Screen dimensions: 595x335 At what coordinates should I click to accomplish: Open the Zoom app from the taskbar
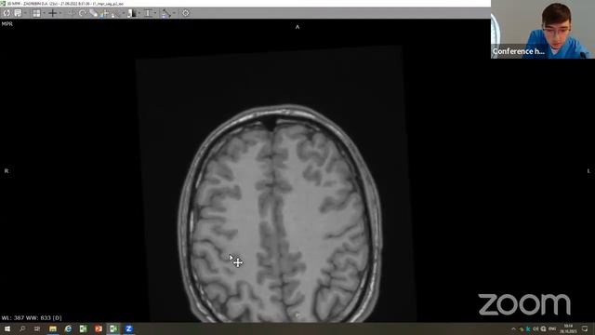coord(128,328)
